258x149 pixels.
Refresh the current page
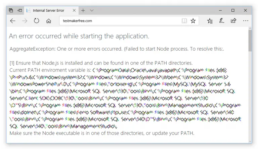37,21
